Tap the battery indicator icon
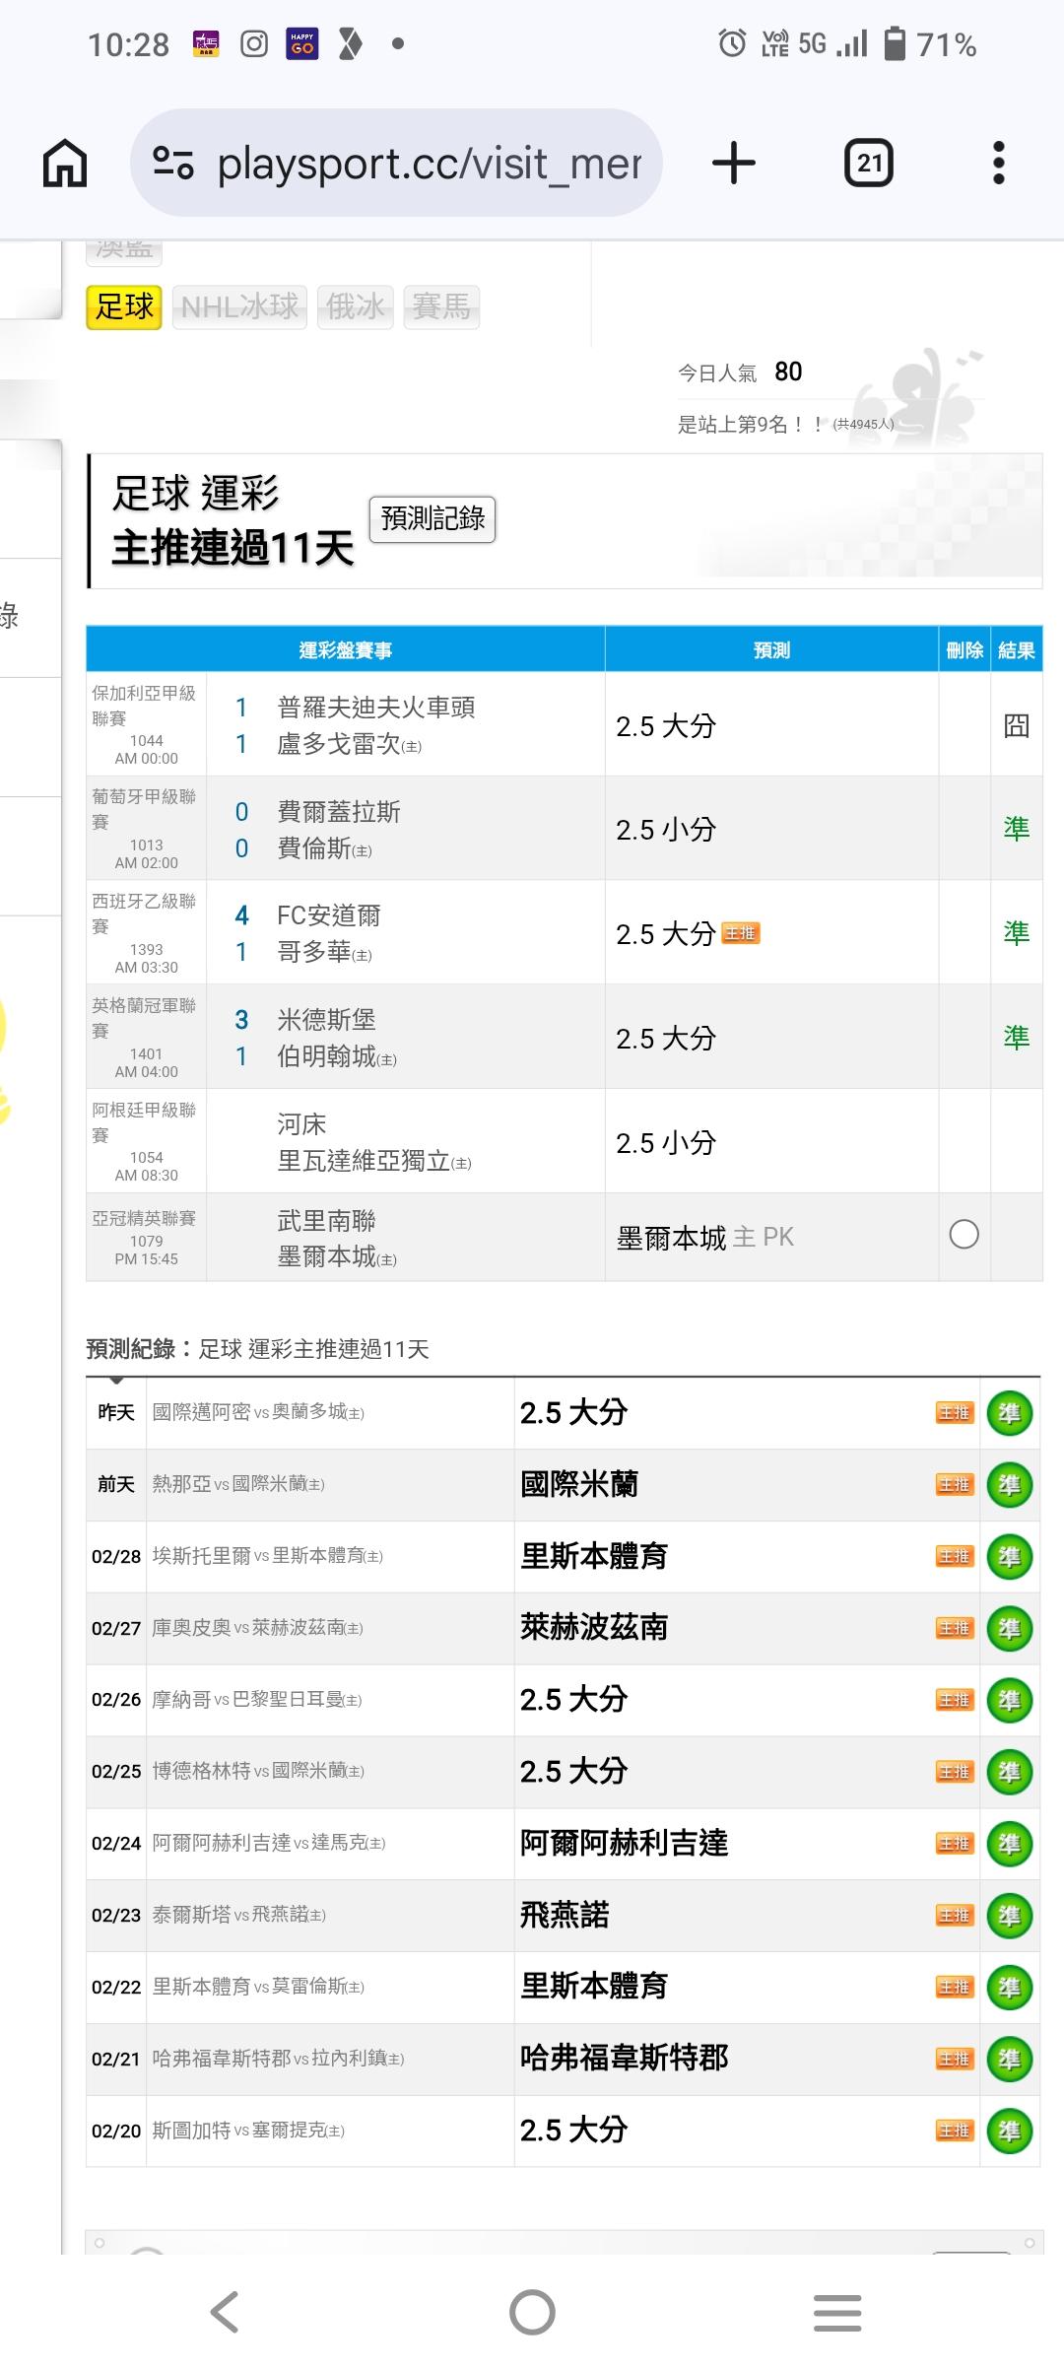Screen dimensions: 1064x2369 click(x=895, y=43)
